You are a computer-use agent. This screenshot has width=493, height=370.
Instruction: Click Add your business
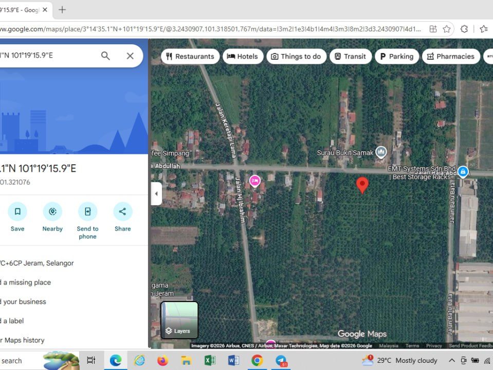point(74,302)
